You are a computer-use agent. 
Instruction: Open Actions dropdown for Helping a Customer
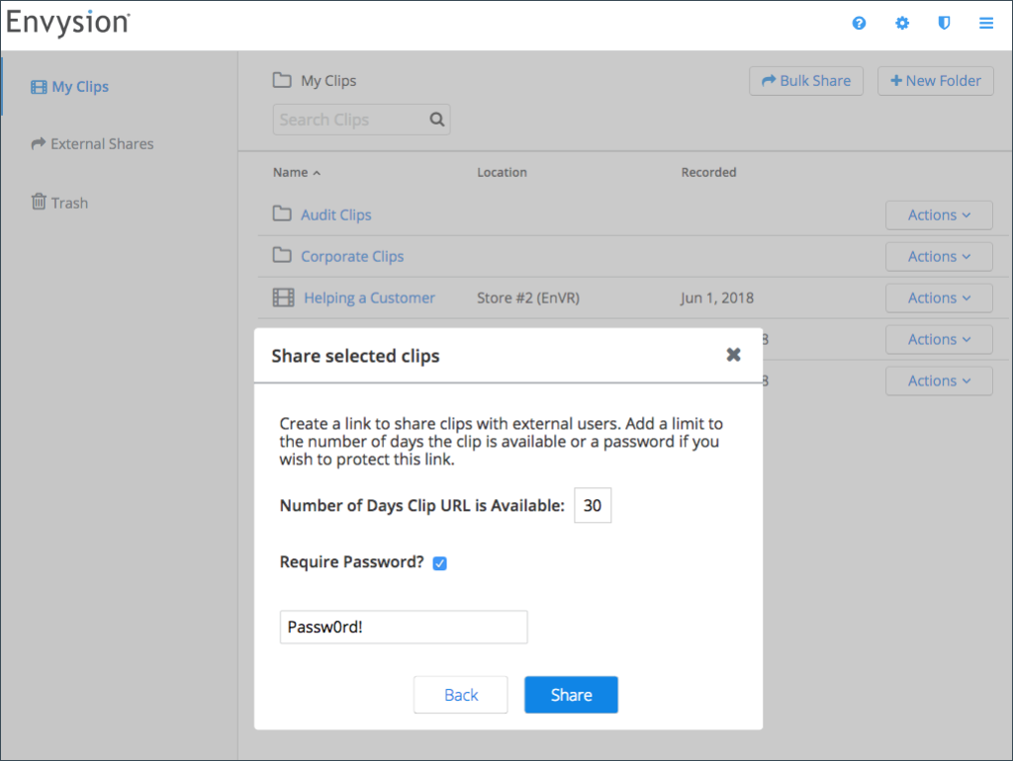tap(939, 298)
